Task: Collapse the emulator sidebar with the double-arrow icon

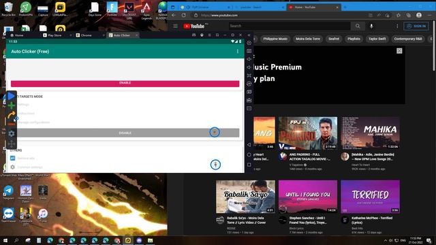Action: (x=249, y=35)
